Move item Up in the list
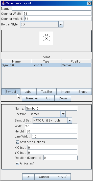Screen dimensions: 93x181 48,98
